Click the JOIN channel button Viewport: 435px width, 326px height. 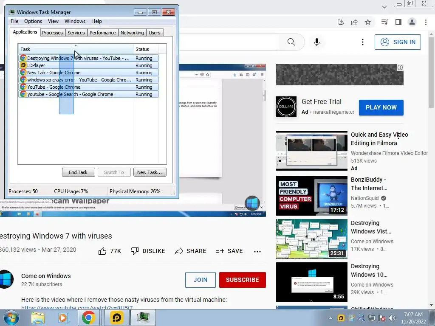pyautogui.click(x=201, y=280)
